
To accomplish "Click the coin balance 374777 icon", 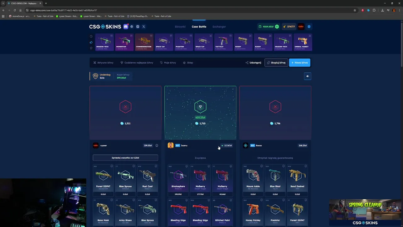I will (284, 26).
